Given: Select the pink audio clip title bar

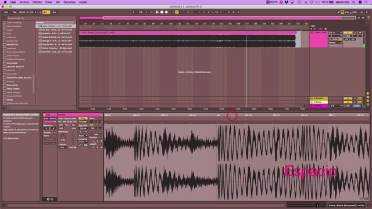Looking at the screenshot, I should [187, 33].
